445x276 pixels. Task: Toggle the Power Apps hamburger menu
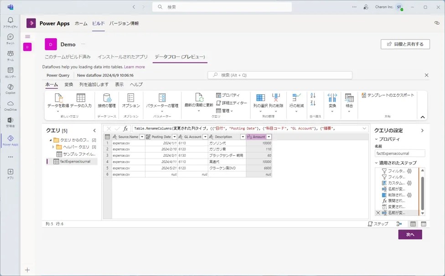pos(27,36)
